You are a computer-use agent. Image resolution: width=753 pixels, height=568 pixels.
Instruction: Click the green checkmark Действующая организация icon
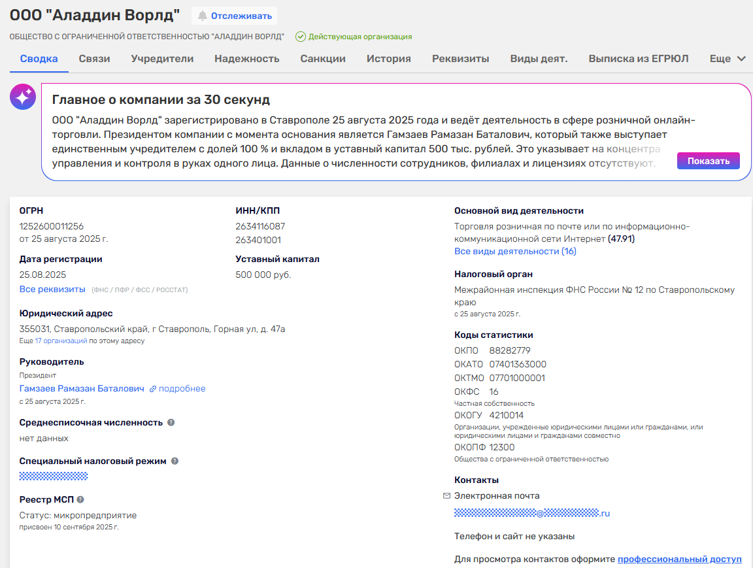point(301,37)
